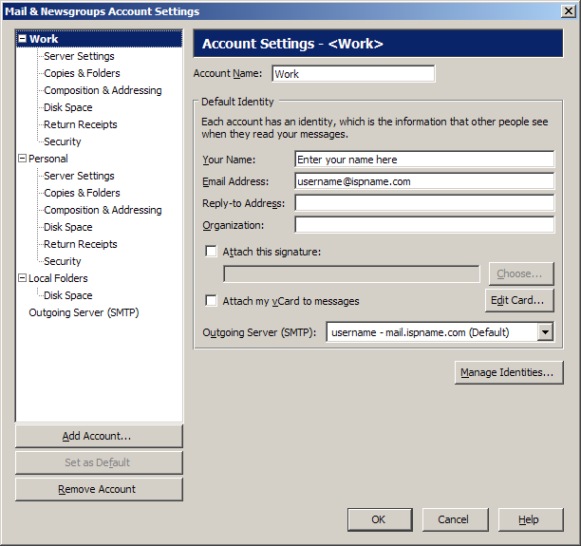This screenshot has width=581, height=546.
Task: Select Server Settings under Work account
Action: tap(79, 57)
